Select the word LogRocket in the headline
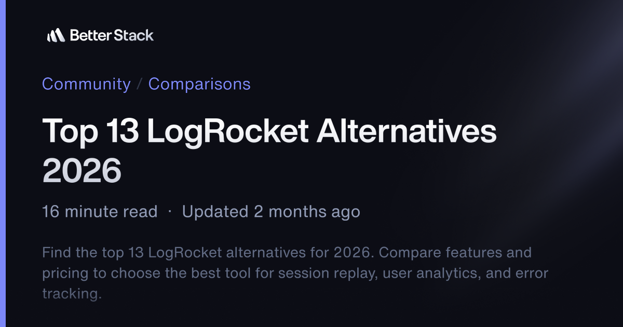This screenshot has height=327, width=623. (227, 131)
